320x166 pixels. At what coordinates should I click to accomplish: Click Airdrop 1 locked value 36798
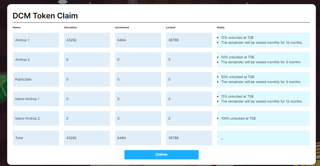coord(173,40)
